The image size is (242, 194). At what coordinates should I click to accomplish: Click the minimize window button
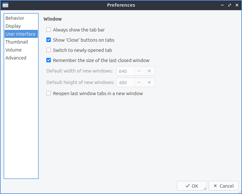click(223, 5)
